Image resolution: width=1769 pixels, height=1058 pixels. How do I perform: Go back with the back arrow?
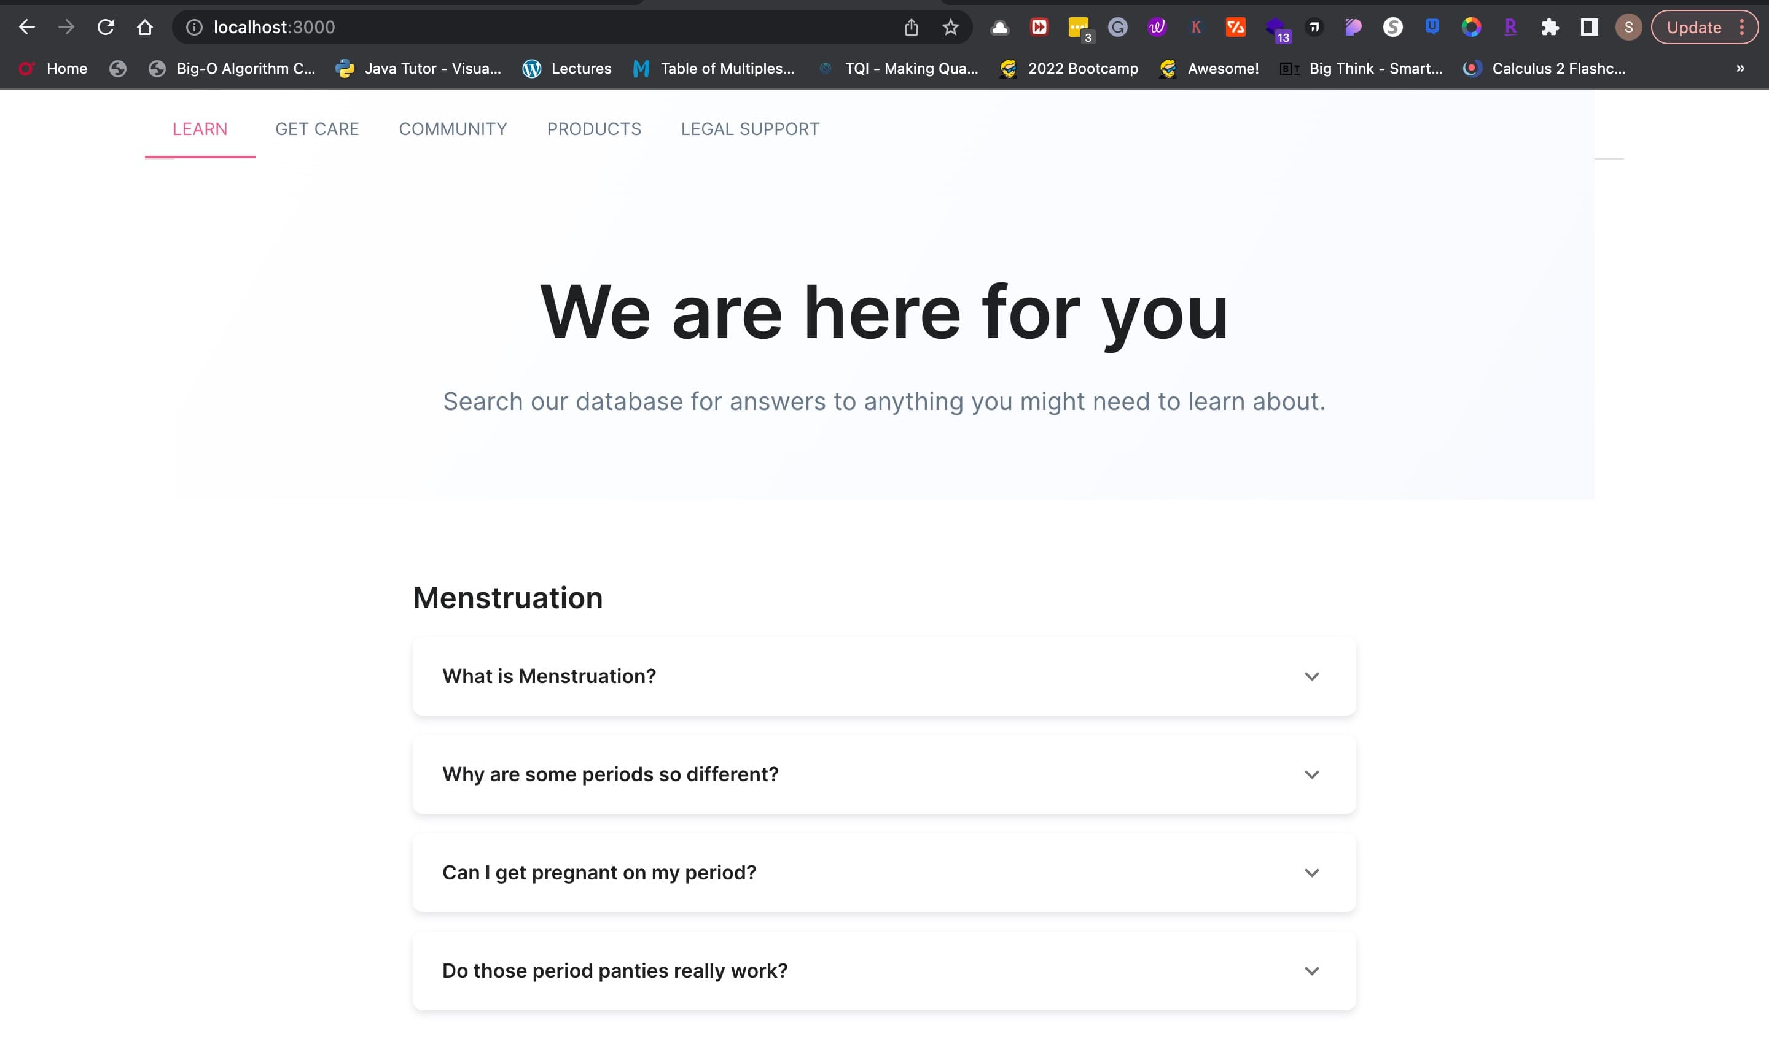[27, 27]
